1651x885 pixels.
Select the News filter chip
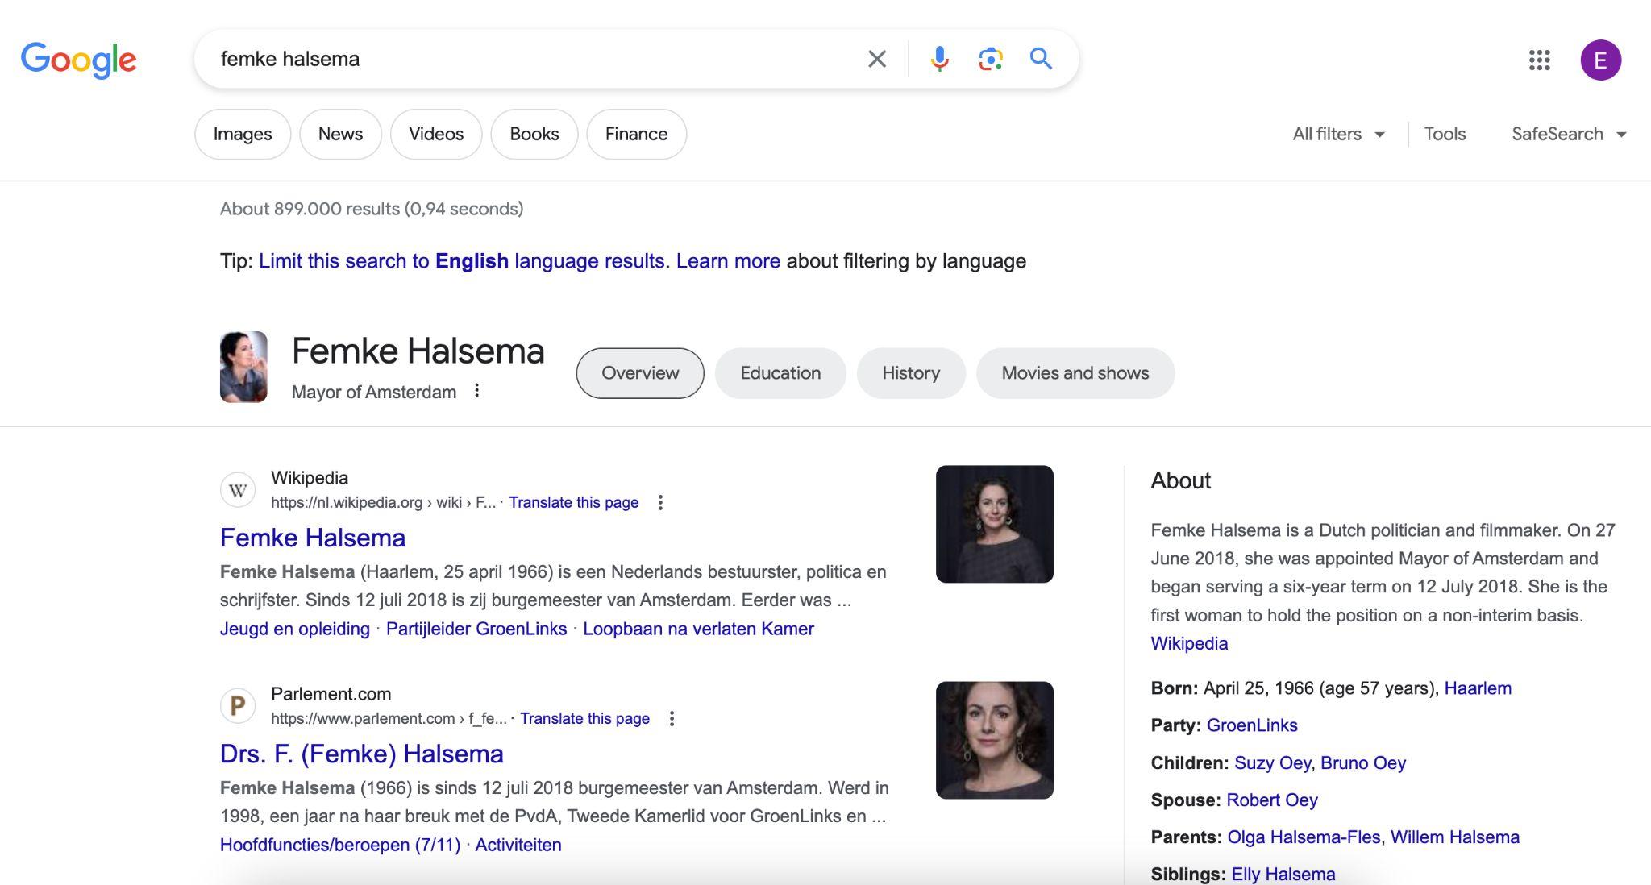340,135
